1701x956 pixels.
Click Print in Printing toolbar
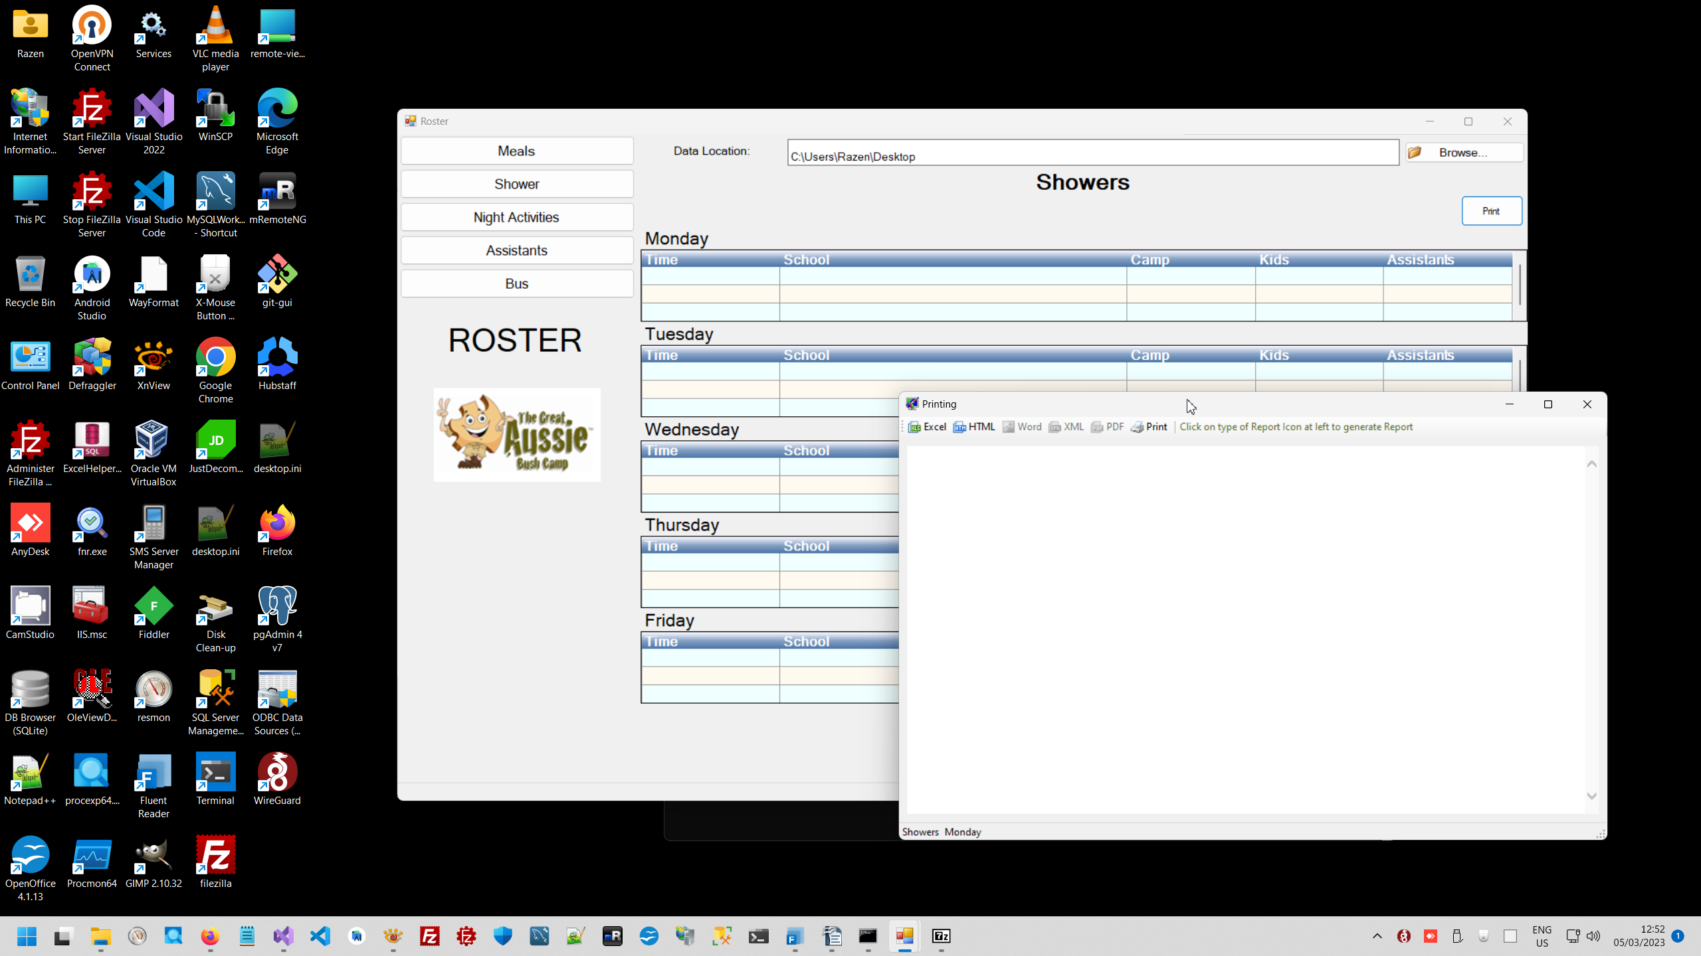1149,427
